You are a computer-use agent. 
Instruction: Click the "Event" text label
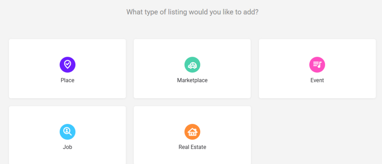tap(317, 80)
